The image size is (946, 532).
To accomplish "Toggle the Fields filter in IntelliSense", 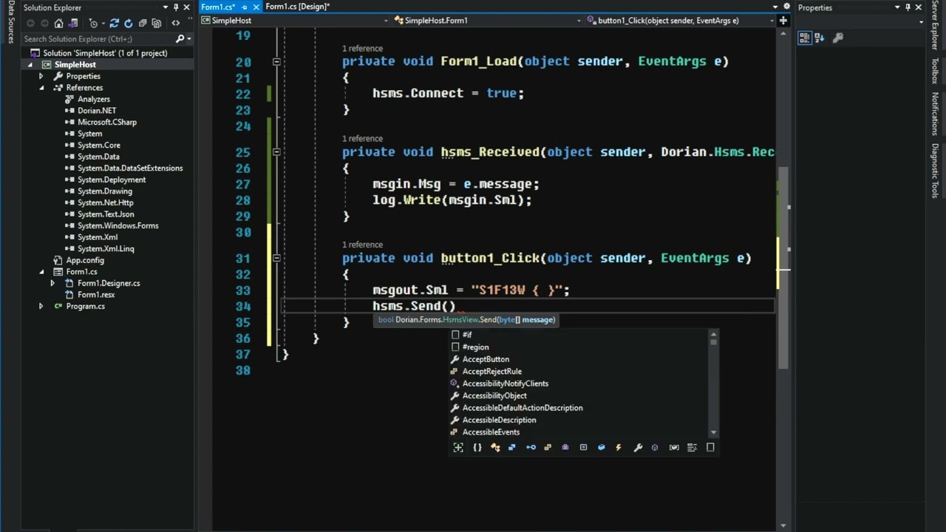I will click(x=601, y=447).
